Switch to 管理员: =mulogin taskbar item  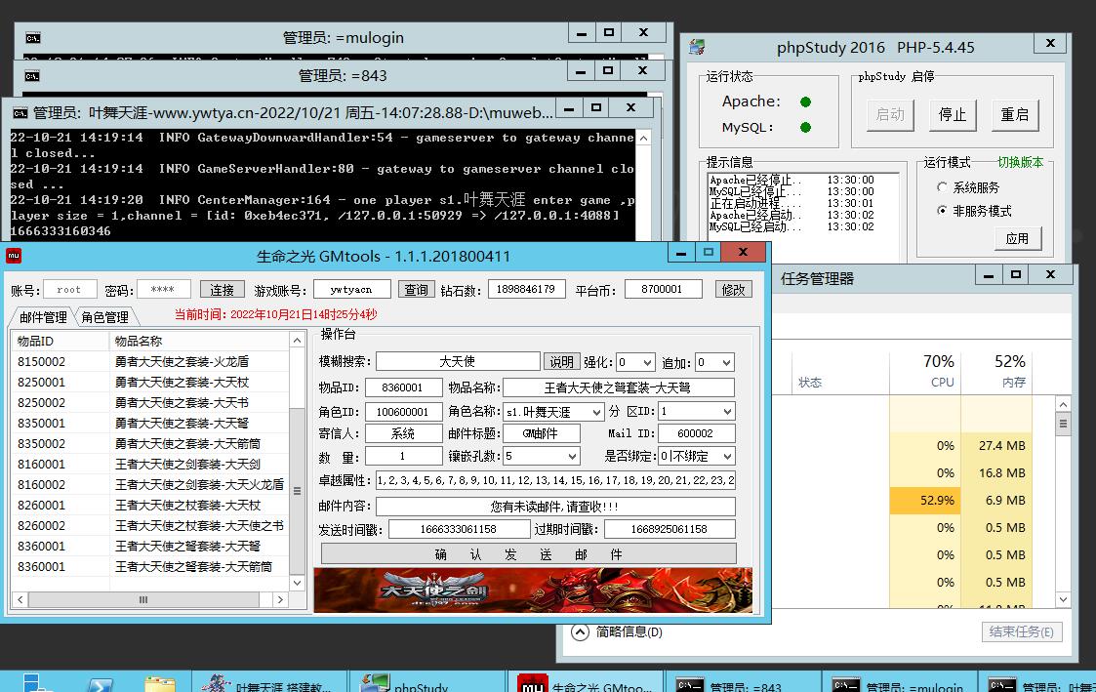(899, 681)
